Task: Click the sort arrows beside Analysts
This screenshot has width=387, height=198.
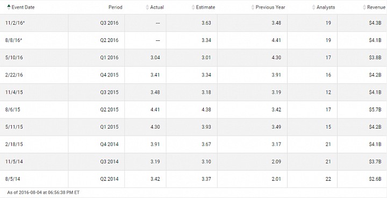Action: (314, 7)
